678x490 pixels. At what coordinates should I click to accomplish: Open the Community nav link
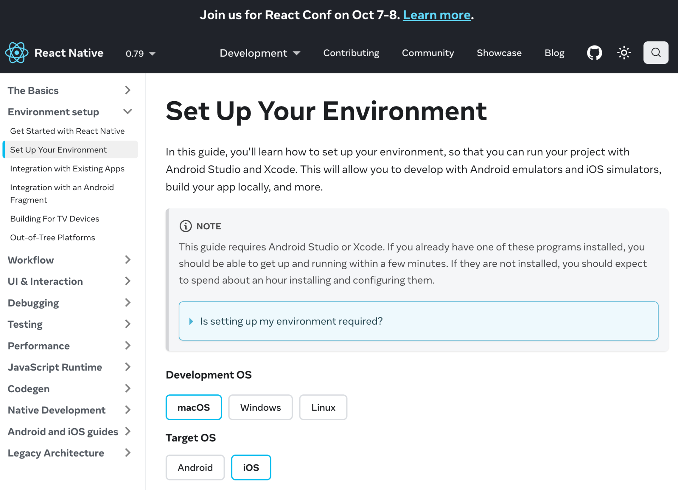428,53
